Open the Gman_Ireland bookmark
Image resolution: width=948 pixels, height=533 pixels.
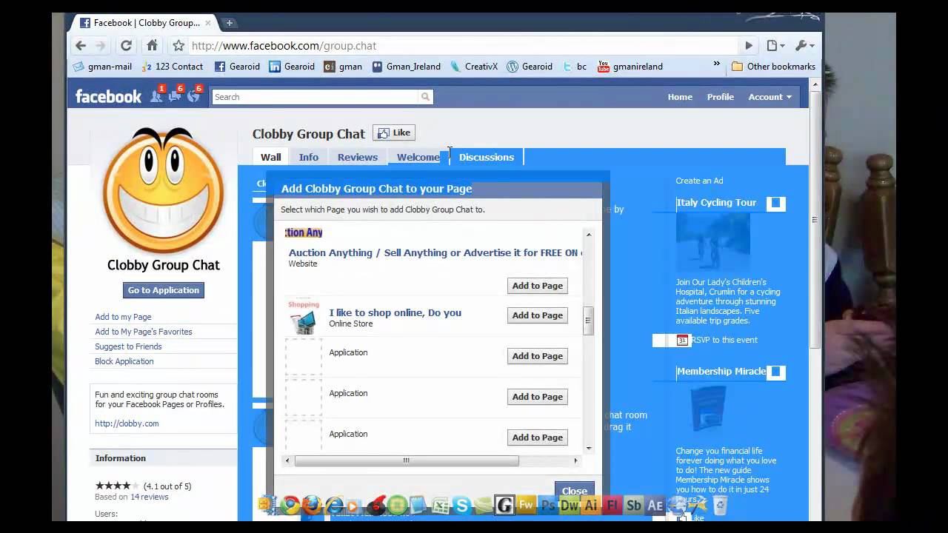pos(407,67)
